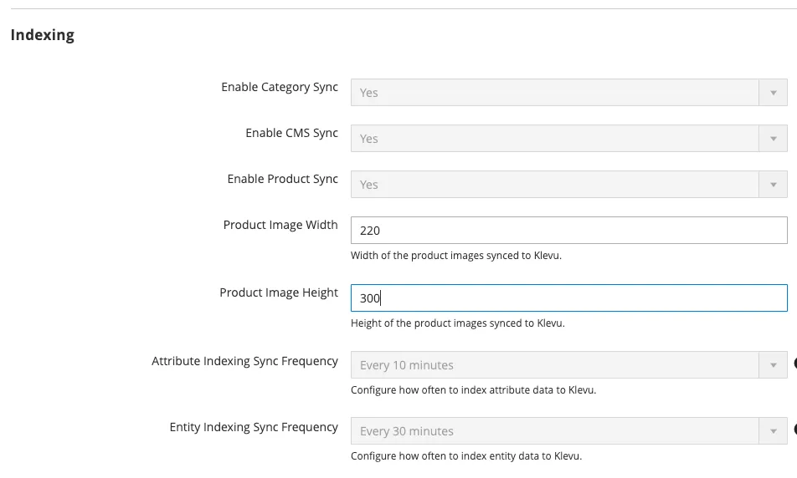Viewport: 797px width, 478px height.
Task: Click 'how often to index attribute data' note
Action: [473, 389]
